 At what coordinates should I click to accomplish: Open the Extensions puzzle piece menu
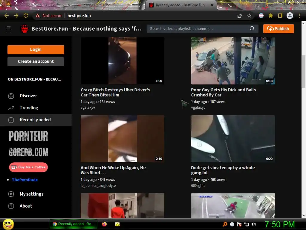271,16
